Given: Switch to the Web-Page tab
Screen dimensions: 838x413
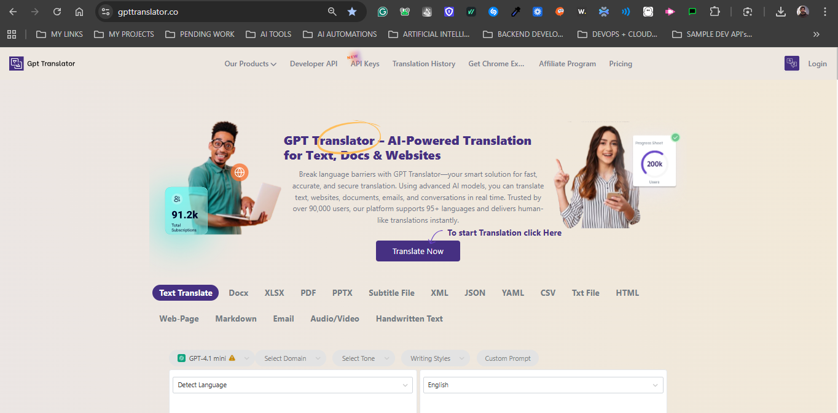Looking at the screenshot, I should point(179,318).
